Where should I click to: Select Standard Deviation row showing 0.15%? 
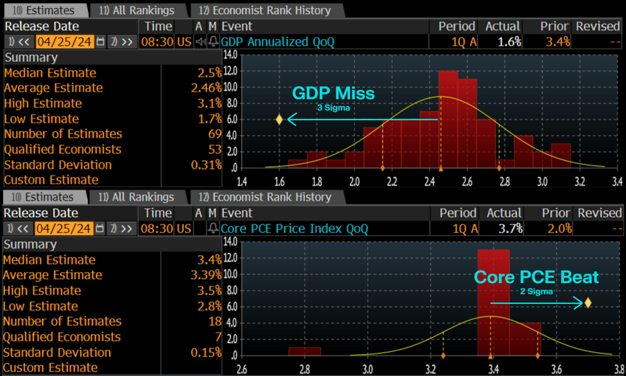coord(112,352)
